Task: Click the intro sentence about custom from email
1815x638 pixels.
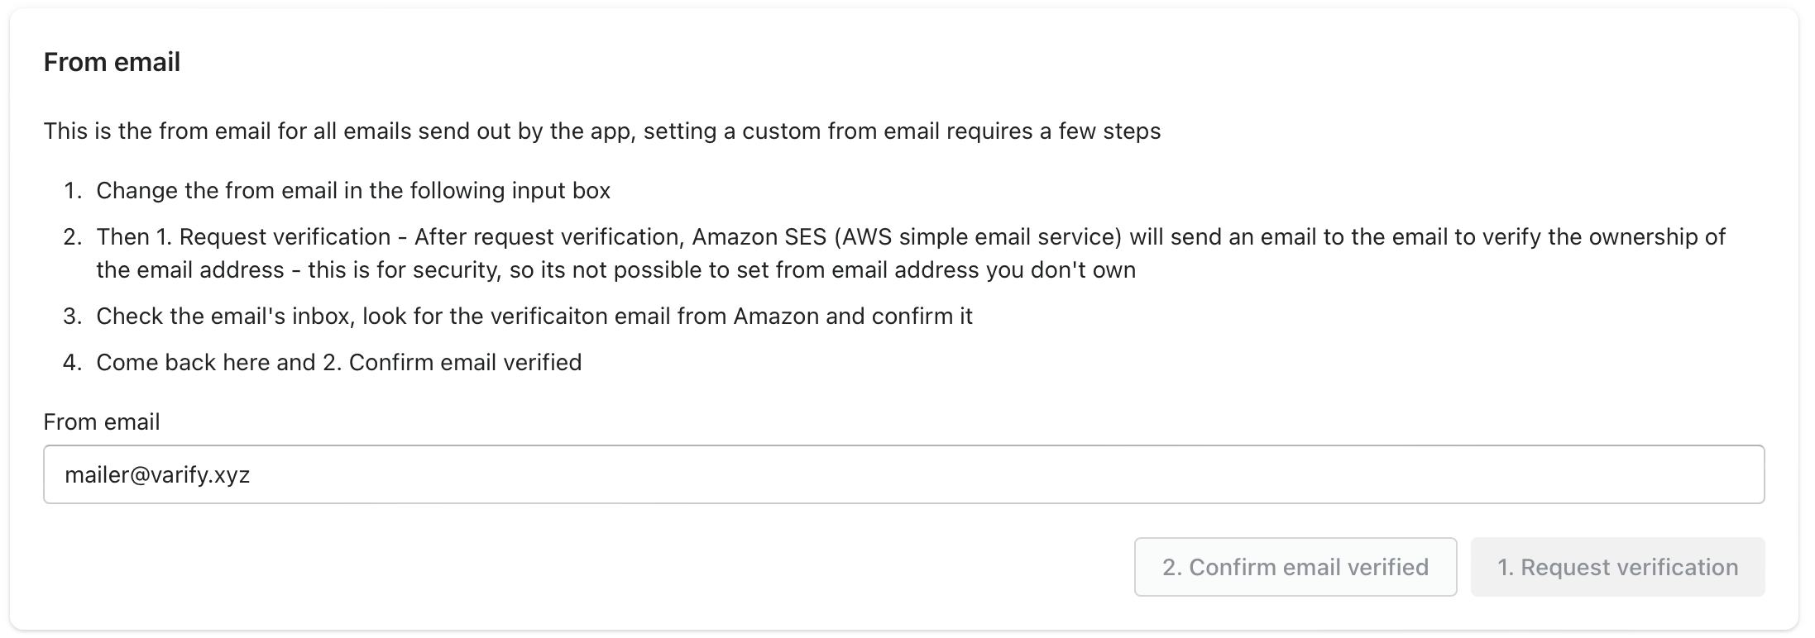Action: tap(601, 131)
